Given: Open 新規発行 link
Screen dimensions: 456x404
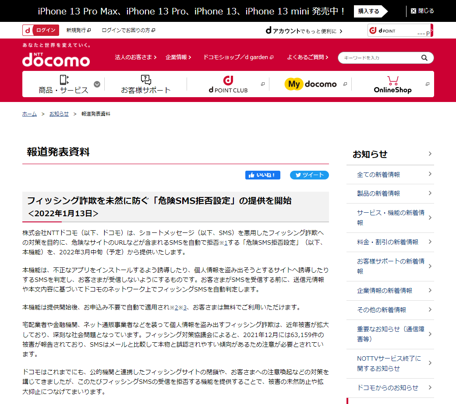Looking at the screenshot, I should click(x=78, y=30).
